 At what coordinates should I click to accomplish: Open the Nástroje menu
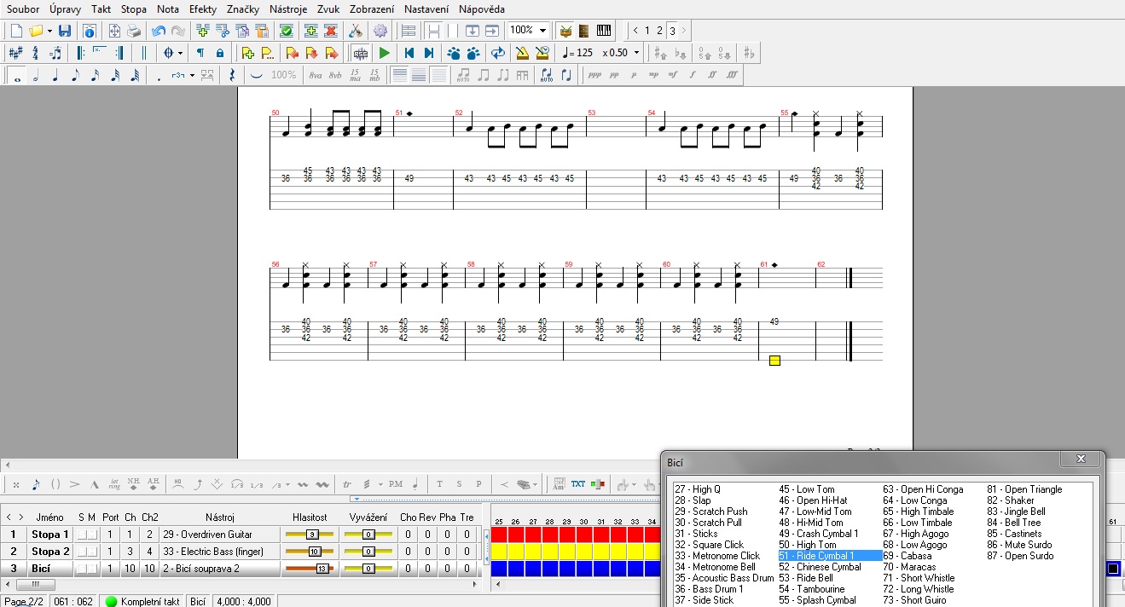pos(288,9)
